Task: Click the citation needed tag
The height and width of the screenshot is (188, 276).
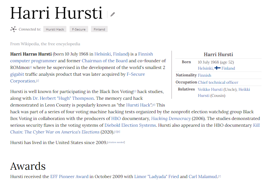Action: click(116, 142)
